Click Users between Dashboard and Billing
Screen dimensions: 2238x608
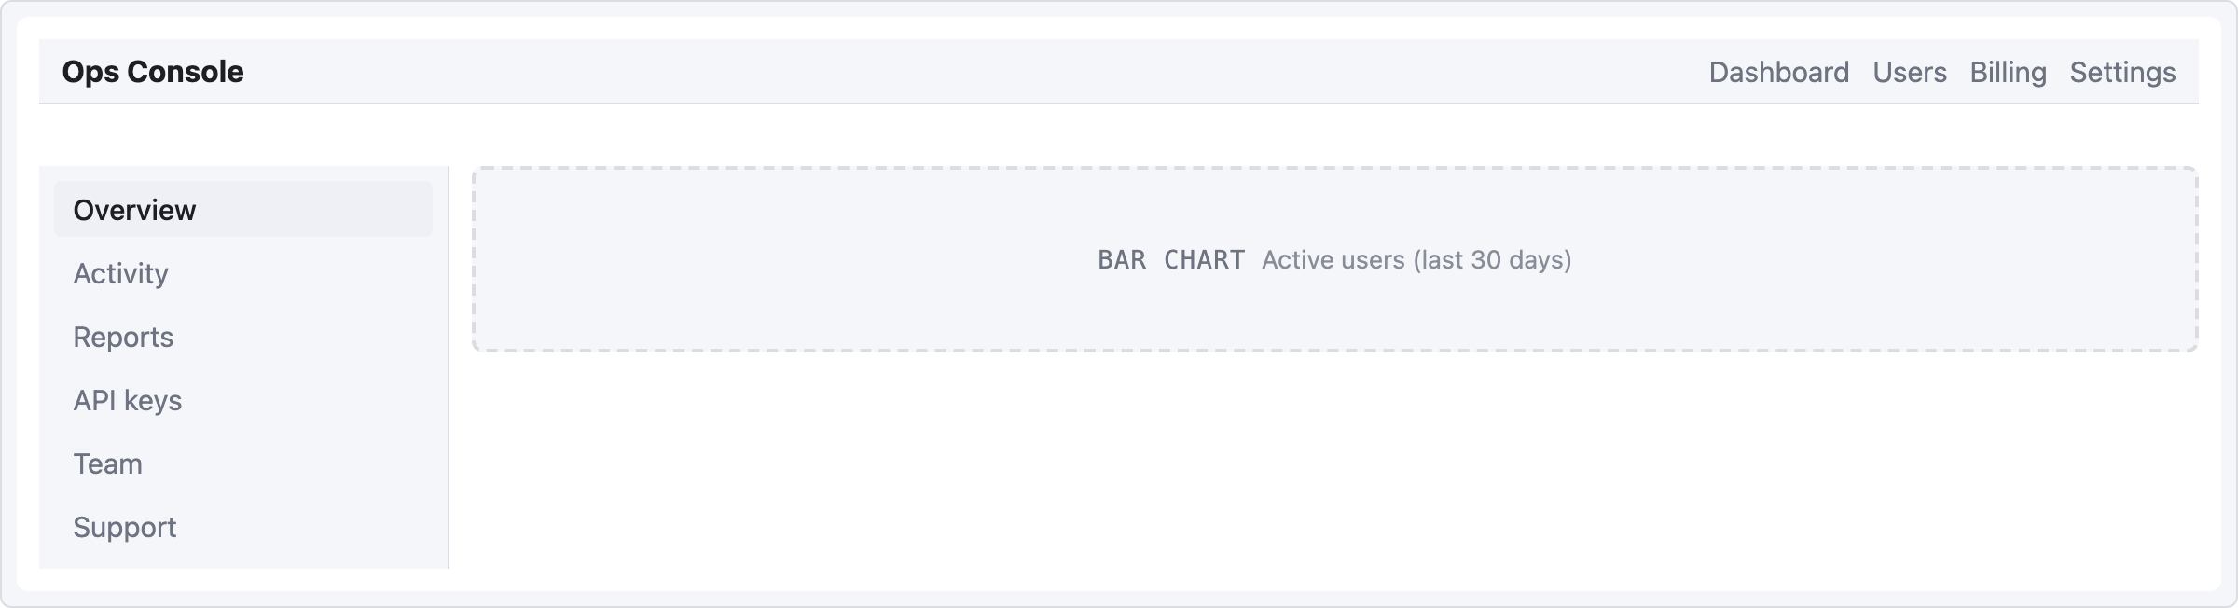(x=1910, y=71)
